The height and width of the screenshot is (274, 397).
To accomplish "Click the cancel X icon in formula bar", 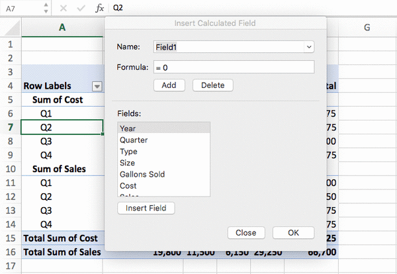I will pos(64,8).
